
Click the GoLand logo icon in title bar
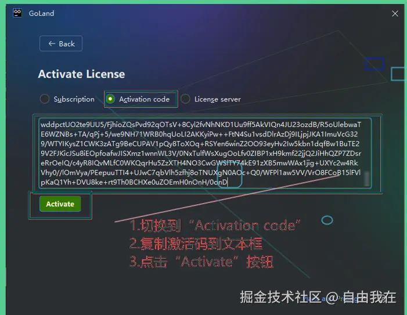(17, 13)
